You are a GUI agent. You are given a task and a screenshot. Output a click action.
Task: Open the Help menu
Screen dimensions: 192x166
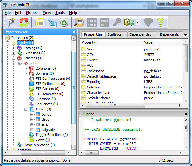(73, 13)
